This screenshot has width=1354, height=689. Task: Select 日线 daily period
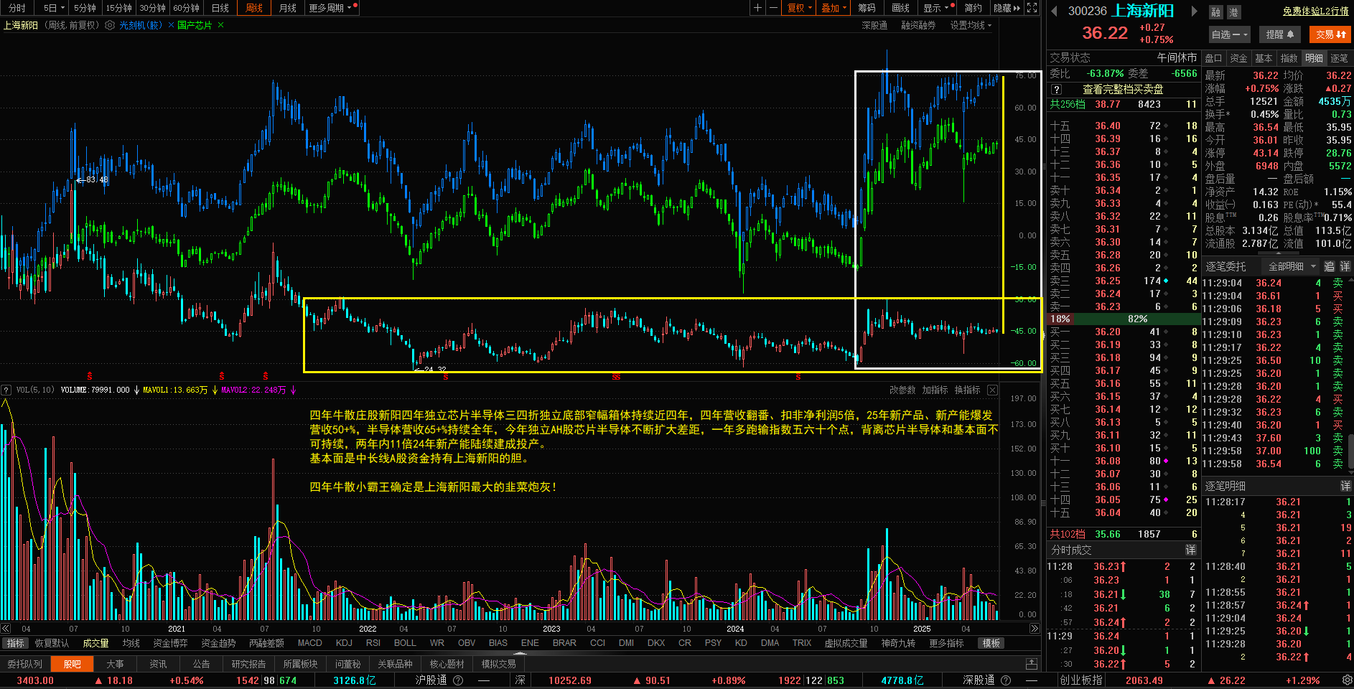tap(220, 8)
